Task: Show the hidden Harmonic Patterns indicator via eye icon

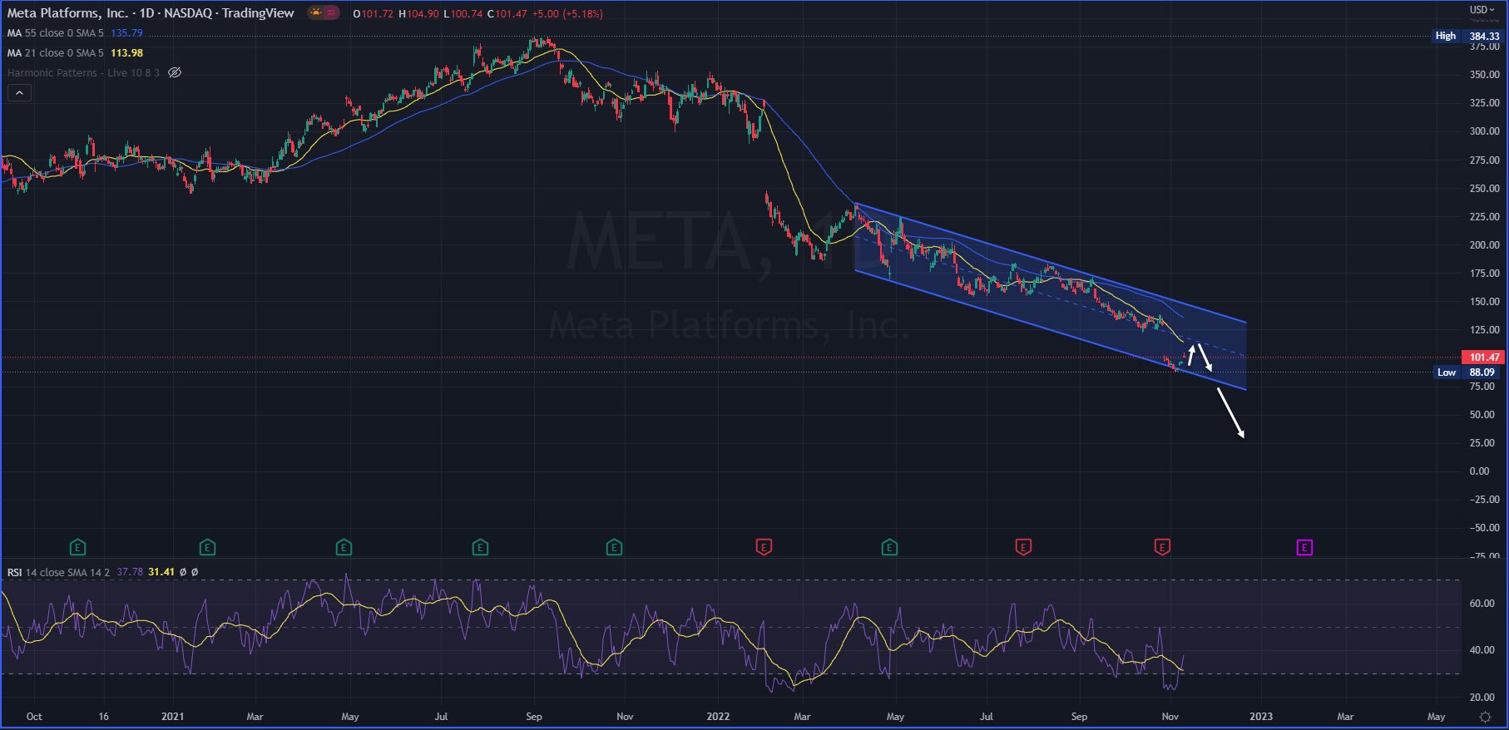Action: (175, 72)
